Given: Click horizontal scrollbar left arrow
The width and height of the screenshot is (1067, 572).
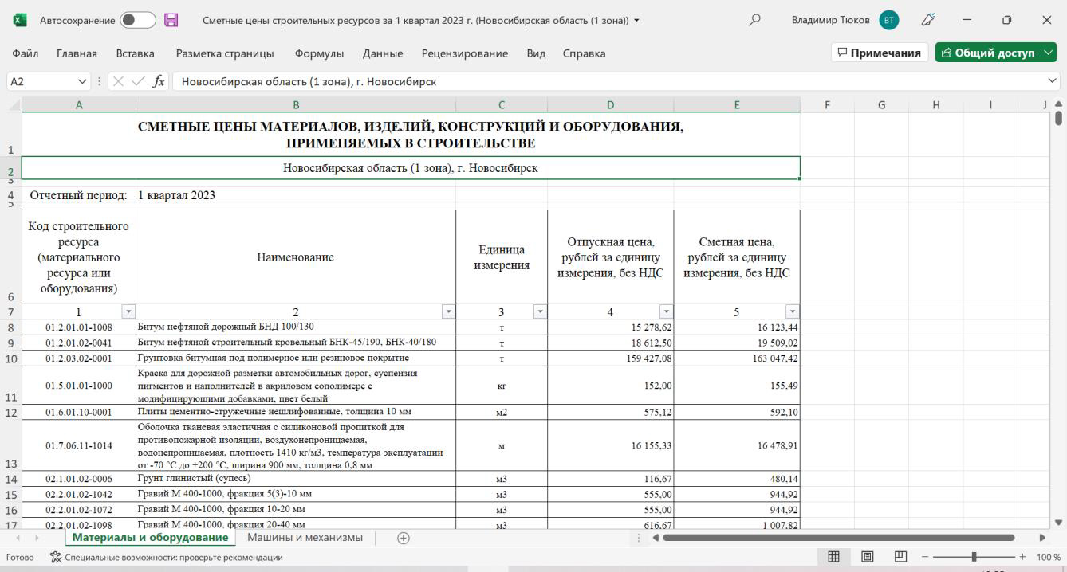Looking at the screenshot, I should tap(655, 538).
